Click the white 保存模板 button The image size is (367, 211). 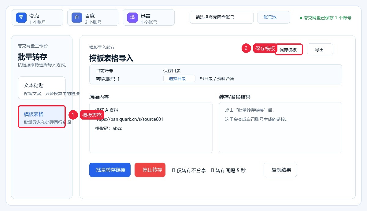tap(289, 50)
